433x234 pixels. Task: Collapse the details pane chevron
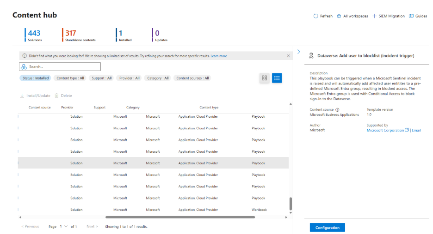[299, 52]
